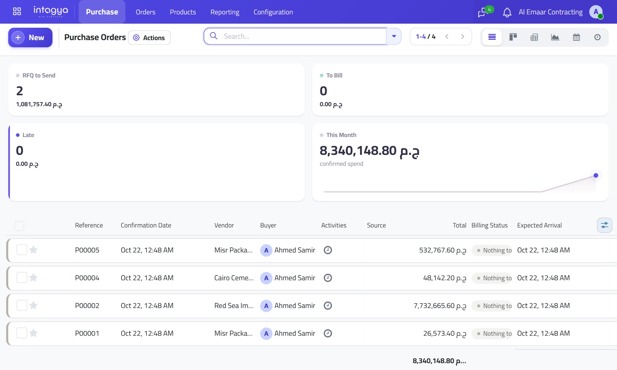Screen dimensions: 617x370
Task: Star order P00002 as favorite
Action: point(33,305)
